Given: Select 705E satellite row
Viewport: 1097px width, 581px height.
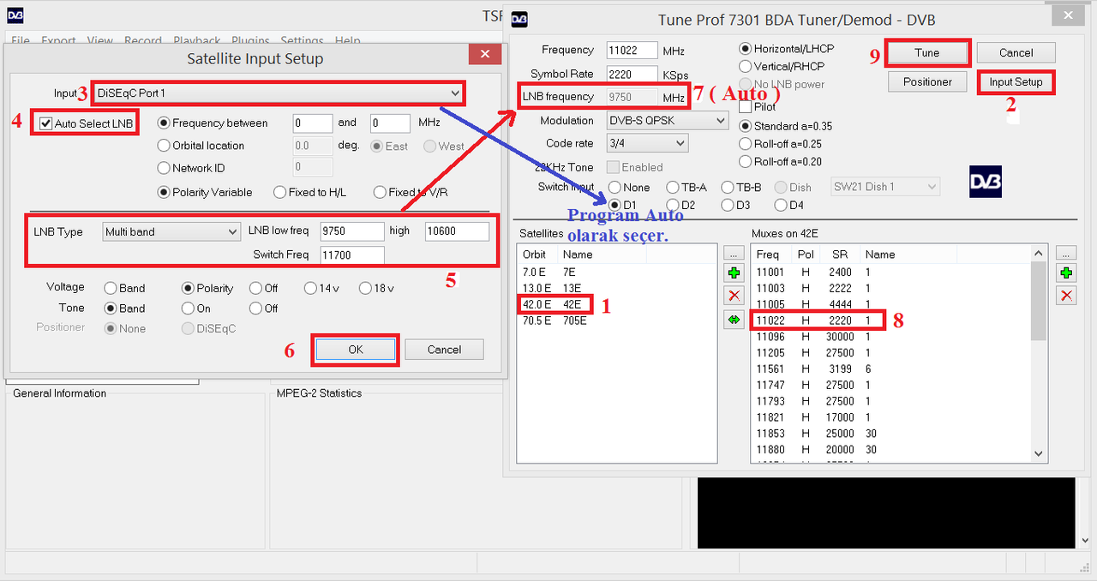Looking at the screenshot, I should tap(617, 320).
